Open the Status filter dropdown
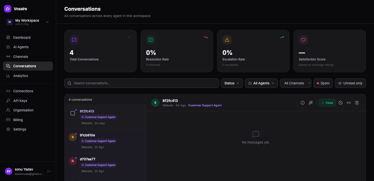 pyautogui.click(x=232, y=83)
